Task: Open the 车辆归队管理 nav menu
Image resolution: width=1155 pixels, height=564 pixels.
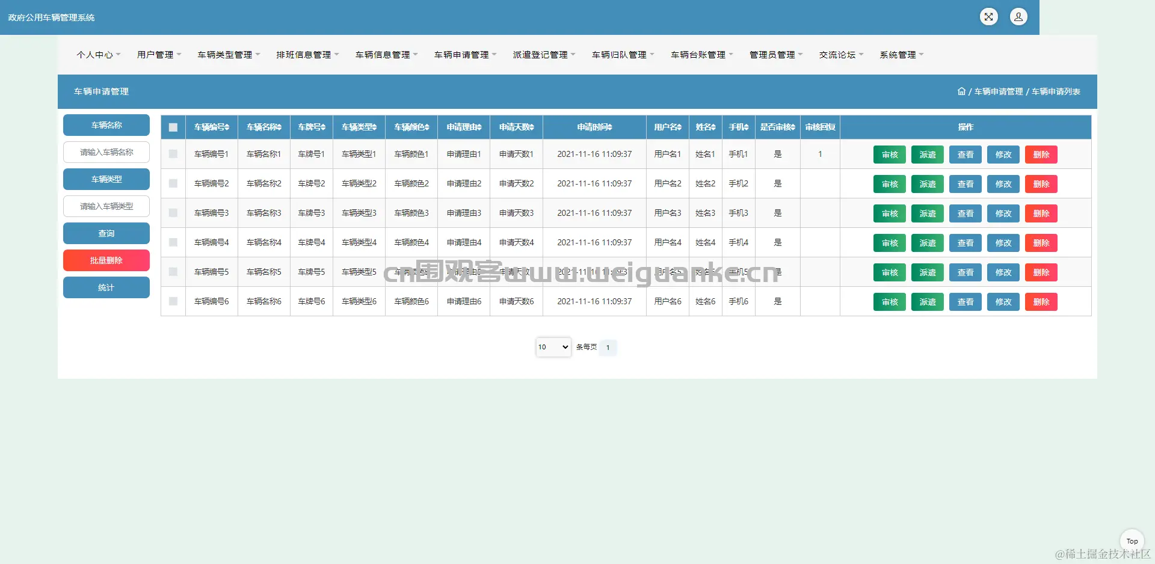Action: pyautogui.click(x=623, y=55)
